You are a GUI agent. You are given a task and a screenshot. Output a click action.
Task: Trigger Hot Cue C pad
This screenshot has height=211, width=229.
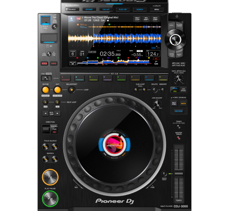tap(93, 78)
